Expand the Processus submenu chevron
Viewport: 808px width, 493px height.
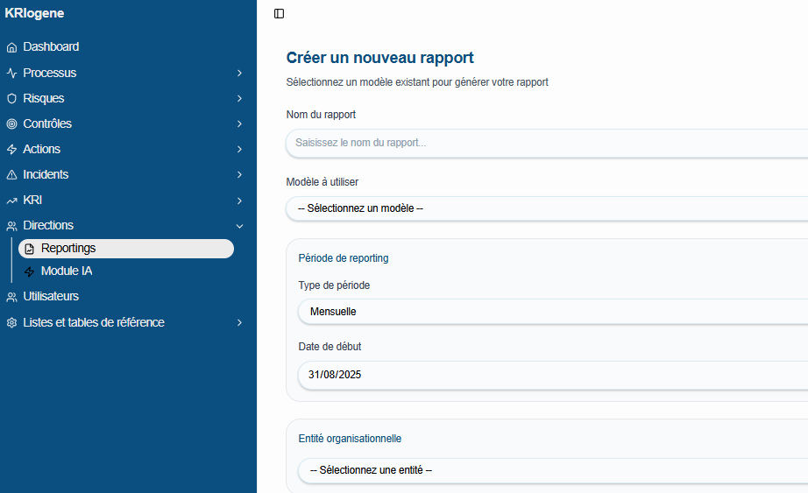pos(239,73)
